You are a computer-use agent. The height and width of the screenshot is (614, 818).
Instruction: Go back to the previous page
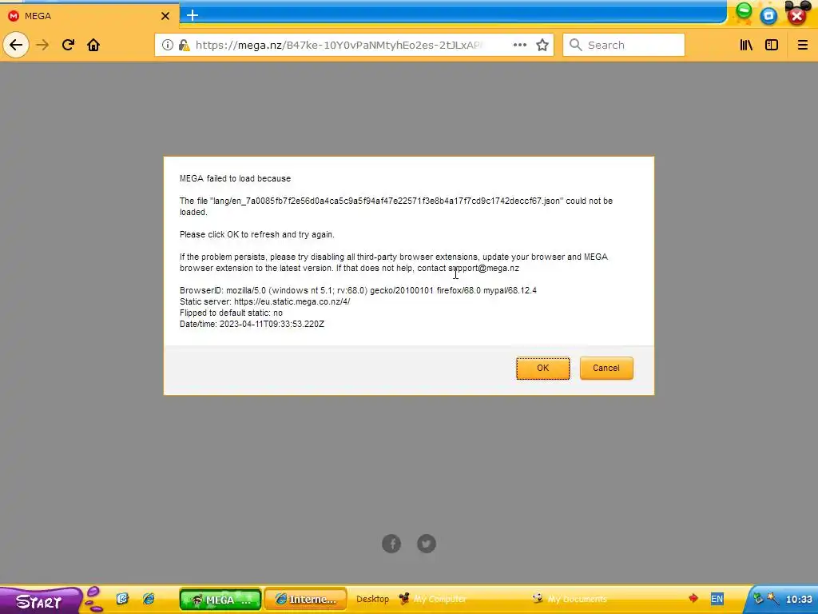click(x=16, y=45)
